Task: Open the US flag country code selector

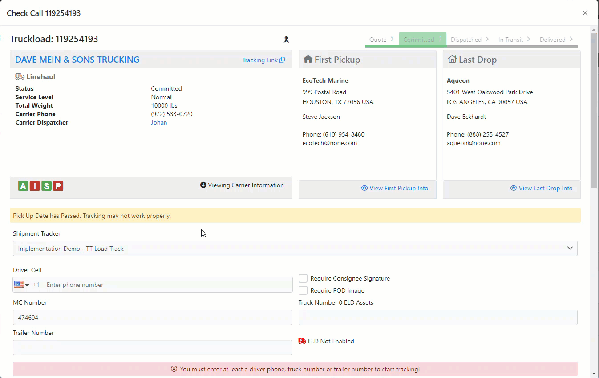Action: click(21, 285)
